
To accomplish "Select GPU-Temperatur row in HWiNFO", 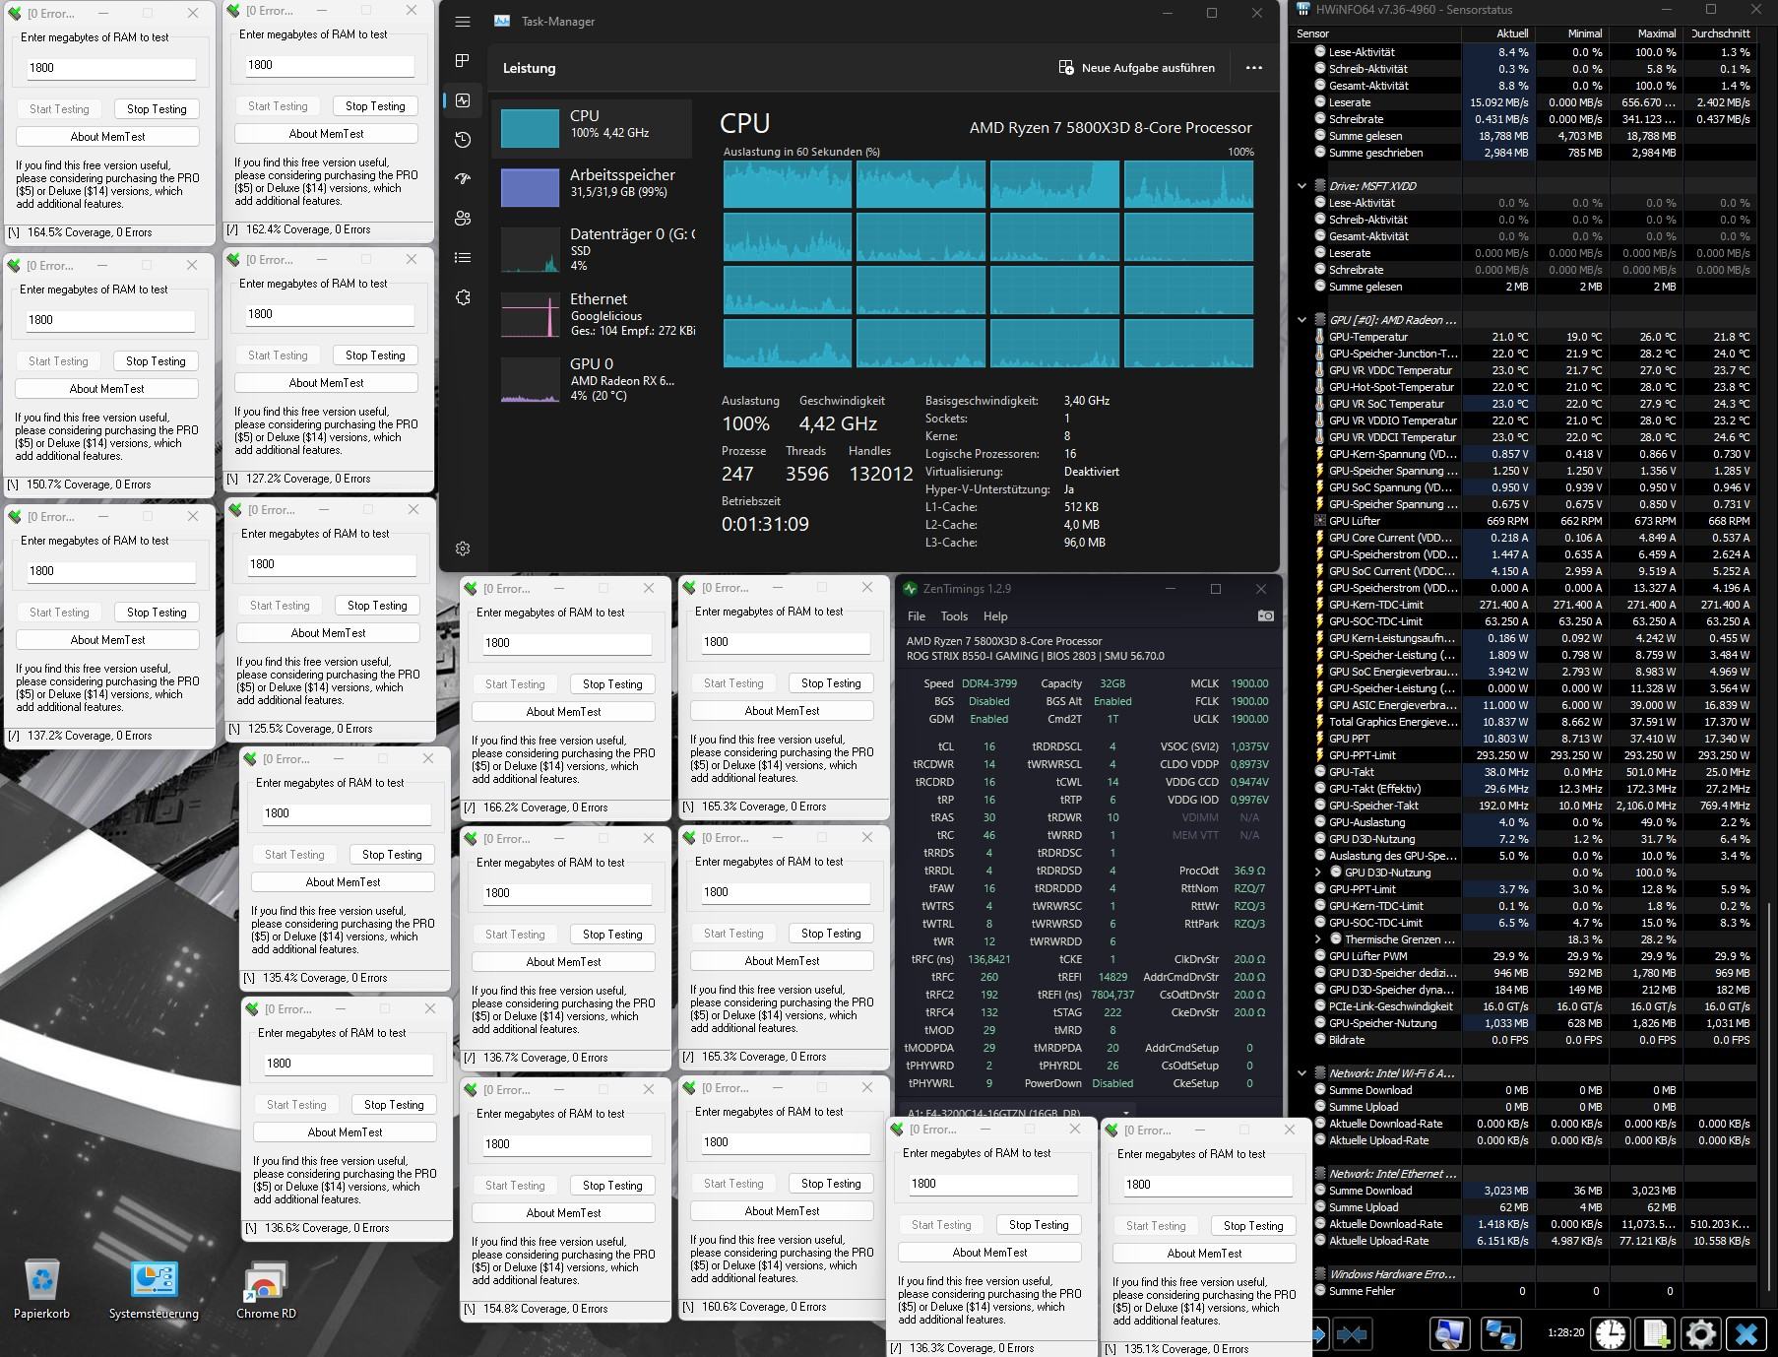I will pos(1534,337).
